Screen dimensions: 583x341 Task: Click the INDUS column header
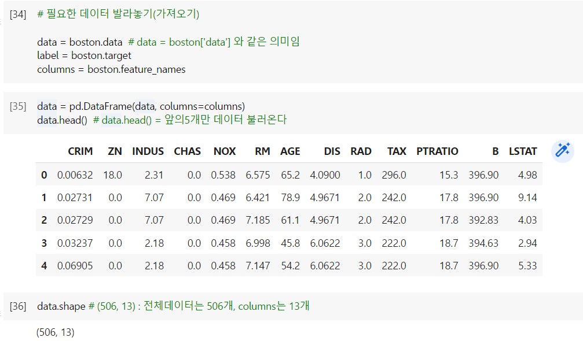coord(148,151)
